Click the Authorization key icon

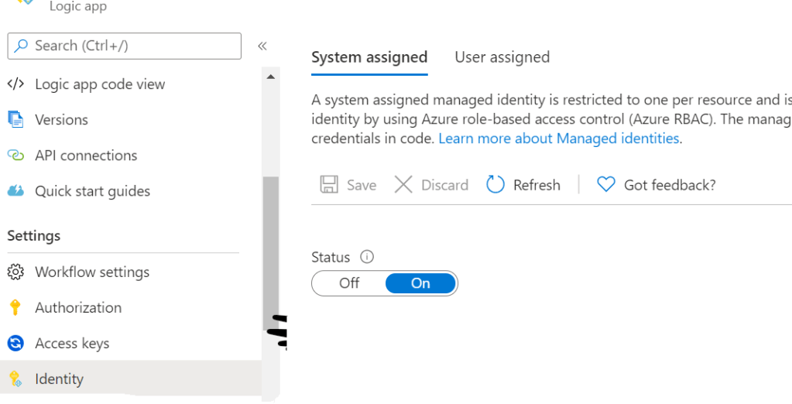tap(15, 308)
